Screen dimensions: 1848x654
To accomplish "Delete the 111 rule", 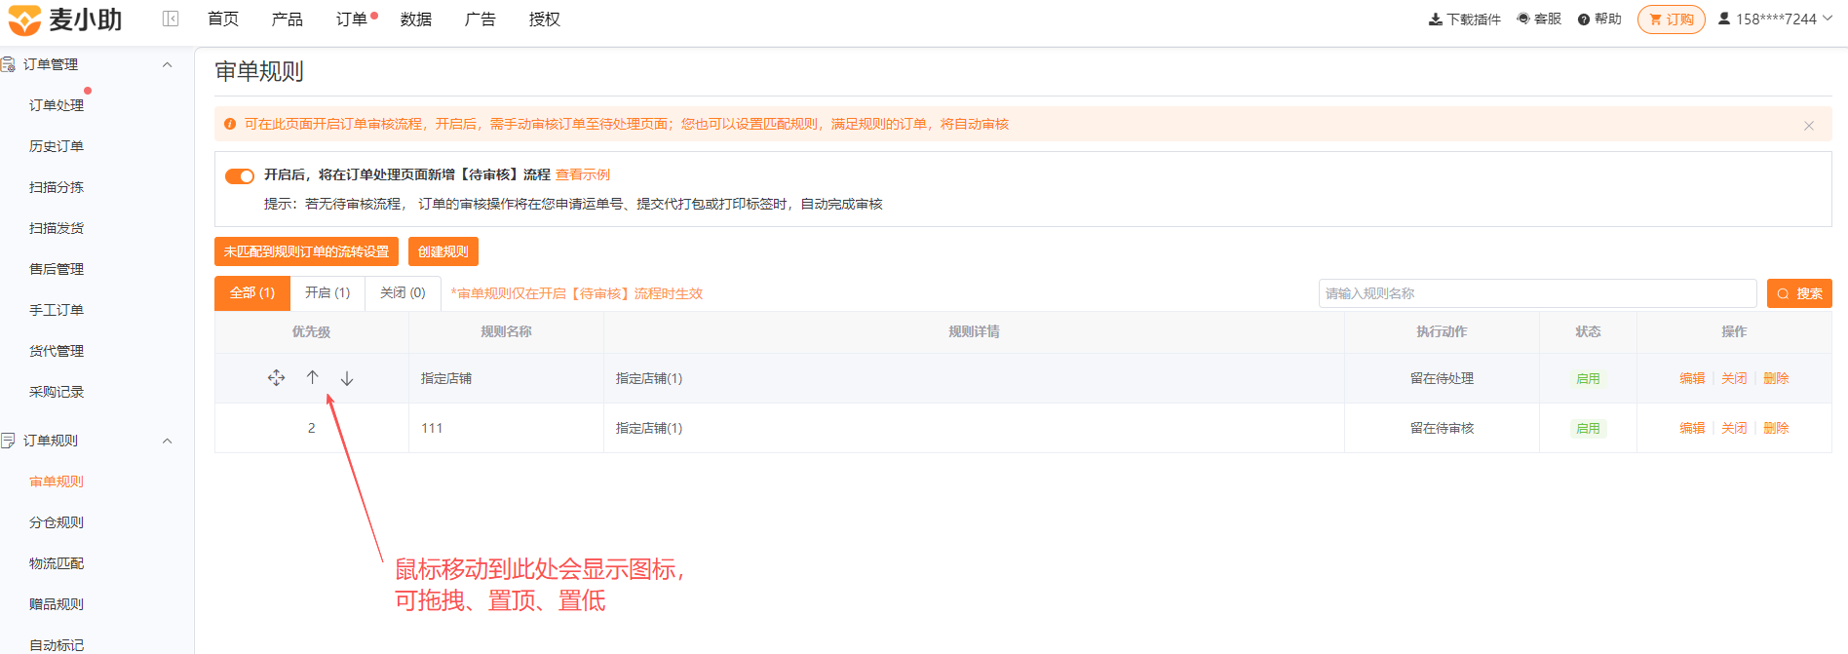I will click(1776, 428).
